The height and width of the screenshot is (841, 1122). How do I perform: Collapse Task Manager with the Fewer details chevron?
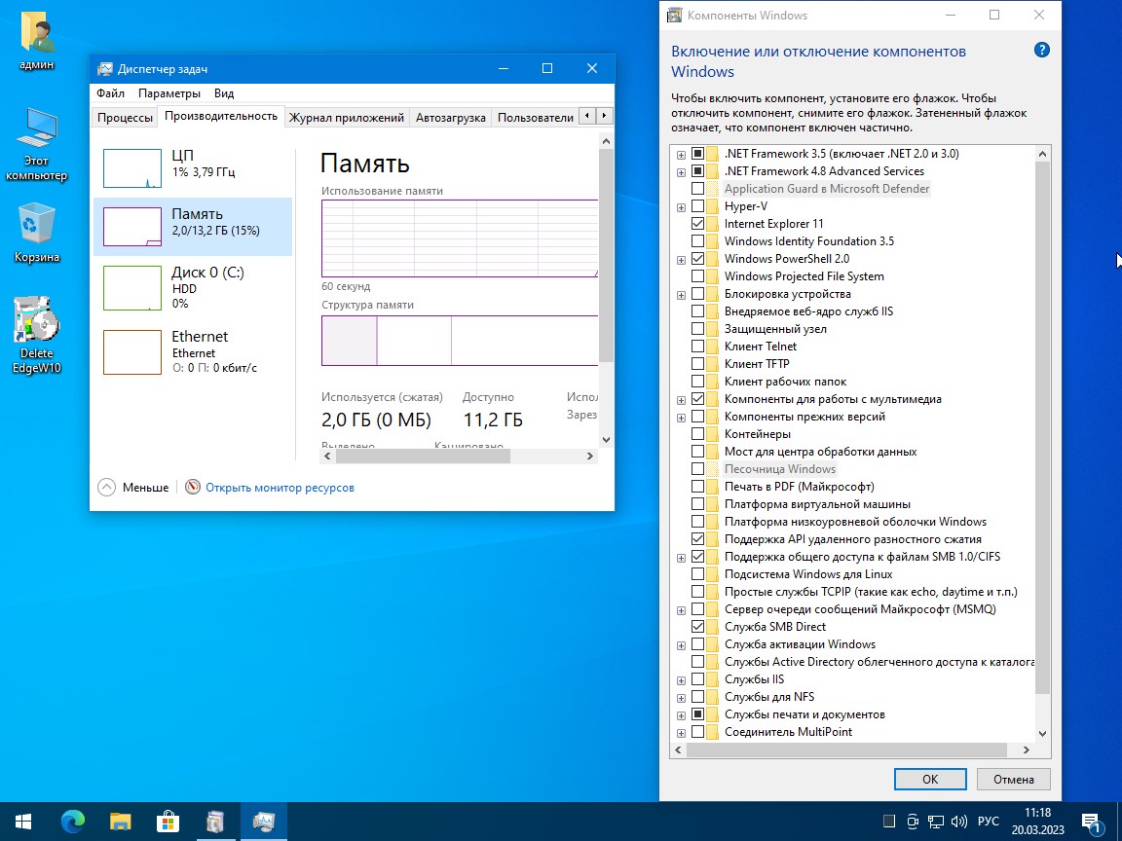click(106, 487)
